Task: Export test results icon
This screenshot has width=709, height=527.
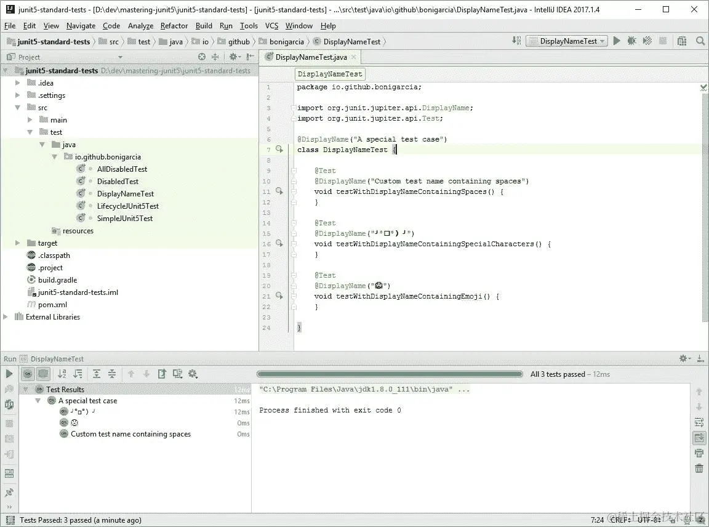Action: click(162, 374)
